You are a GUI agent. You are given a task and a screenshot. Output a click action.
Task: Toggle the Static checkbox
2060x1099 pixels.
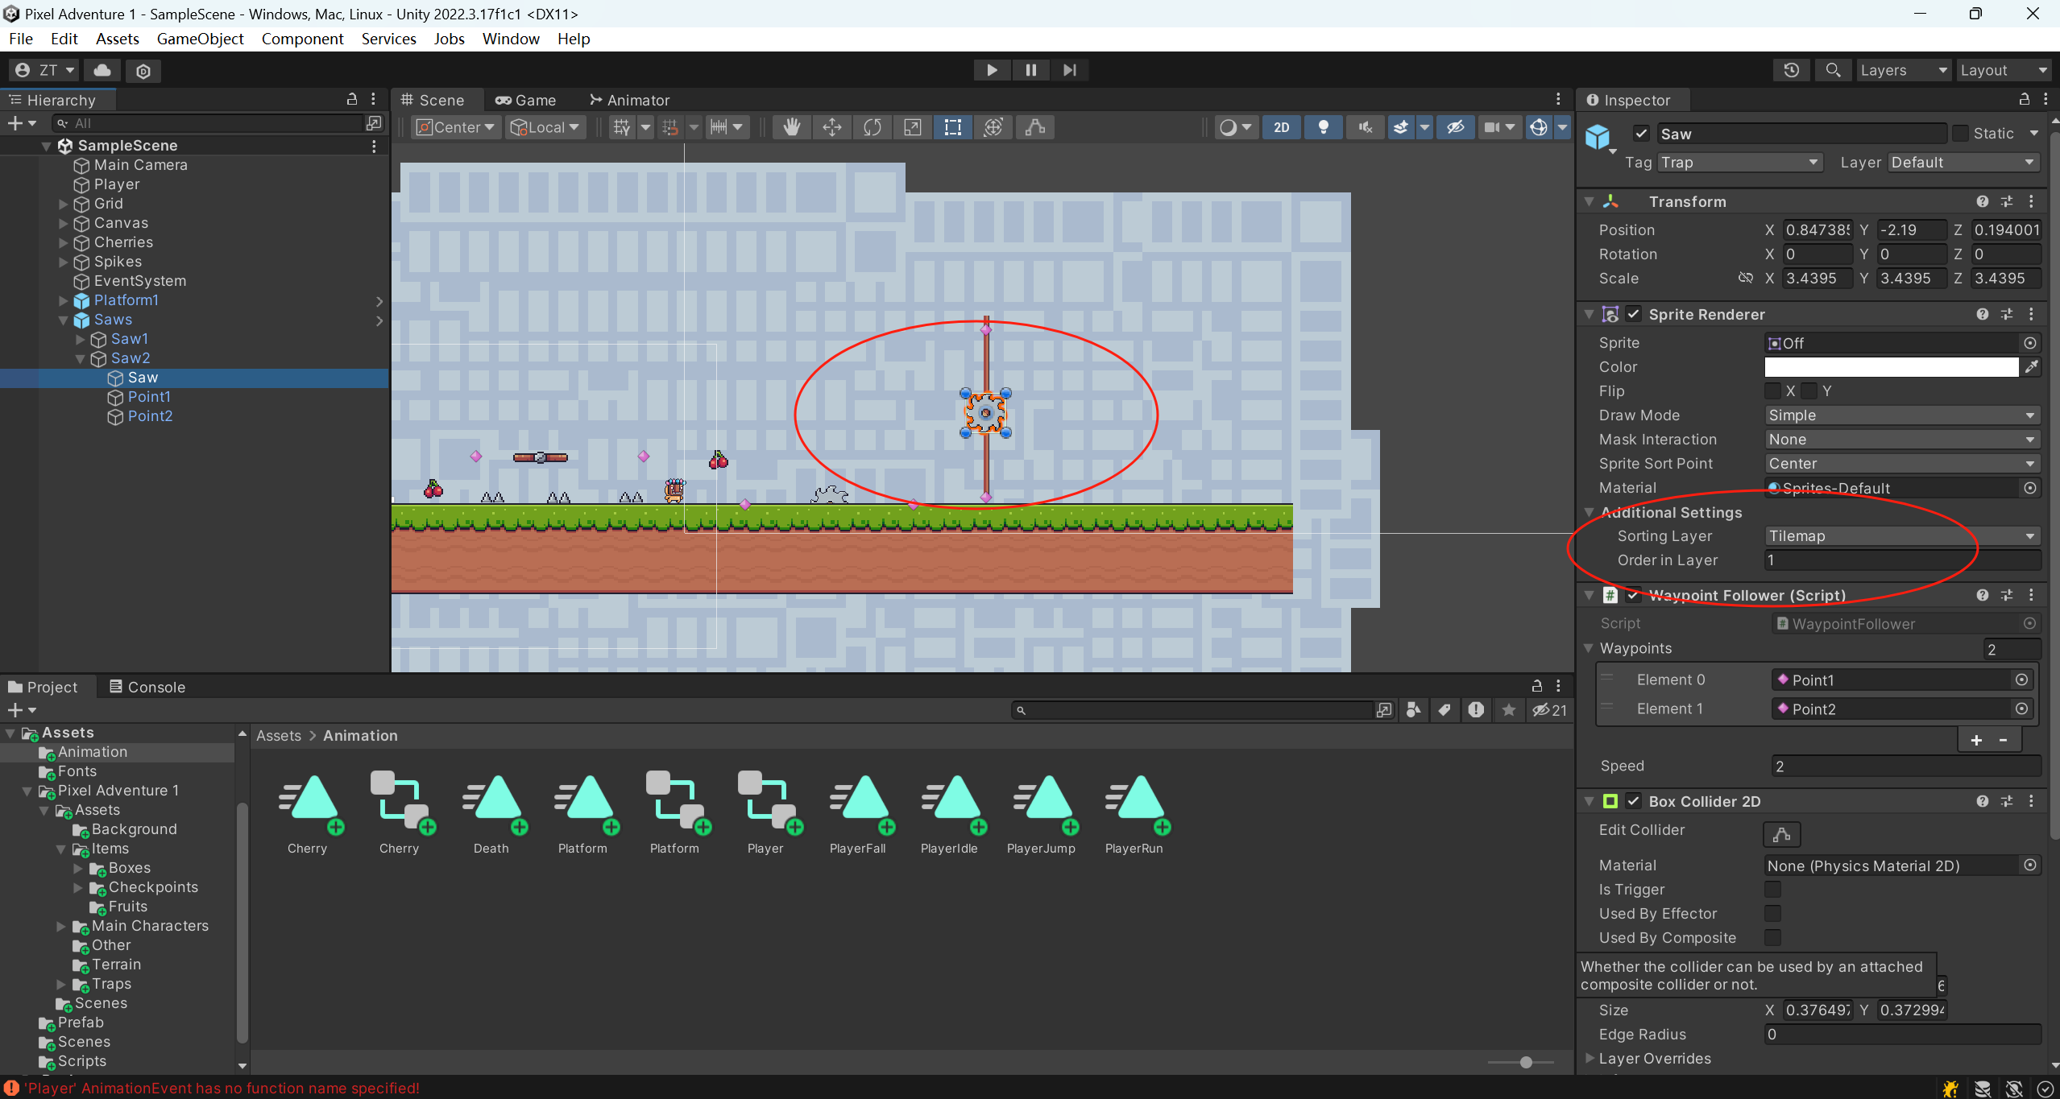[x=1961, y=134]
